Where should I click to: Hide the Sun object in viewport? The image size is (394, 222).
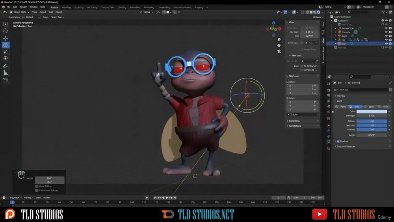pos(387,44)
